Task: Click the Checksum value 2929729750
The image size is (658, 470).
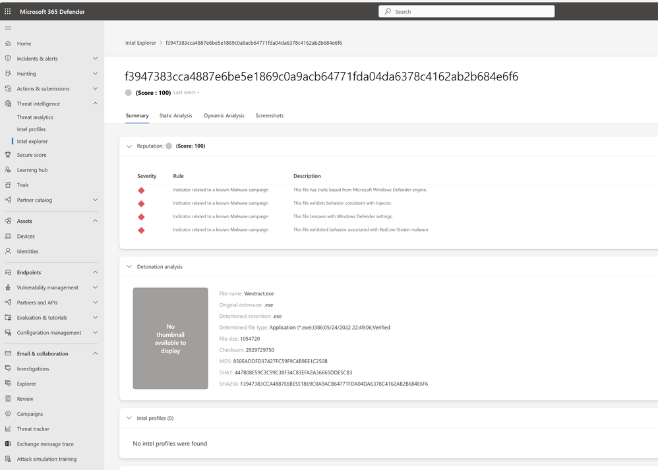Action: tap(260, 350)
